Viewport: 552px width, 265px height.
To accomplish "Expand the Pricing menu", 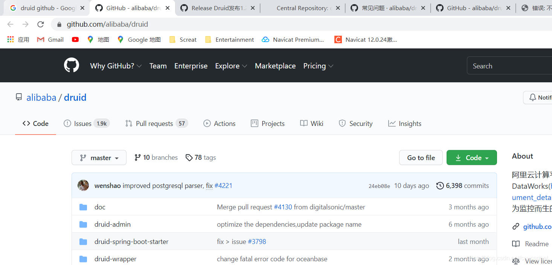I will pyautogui.click(x=318, y=66).
